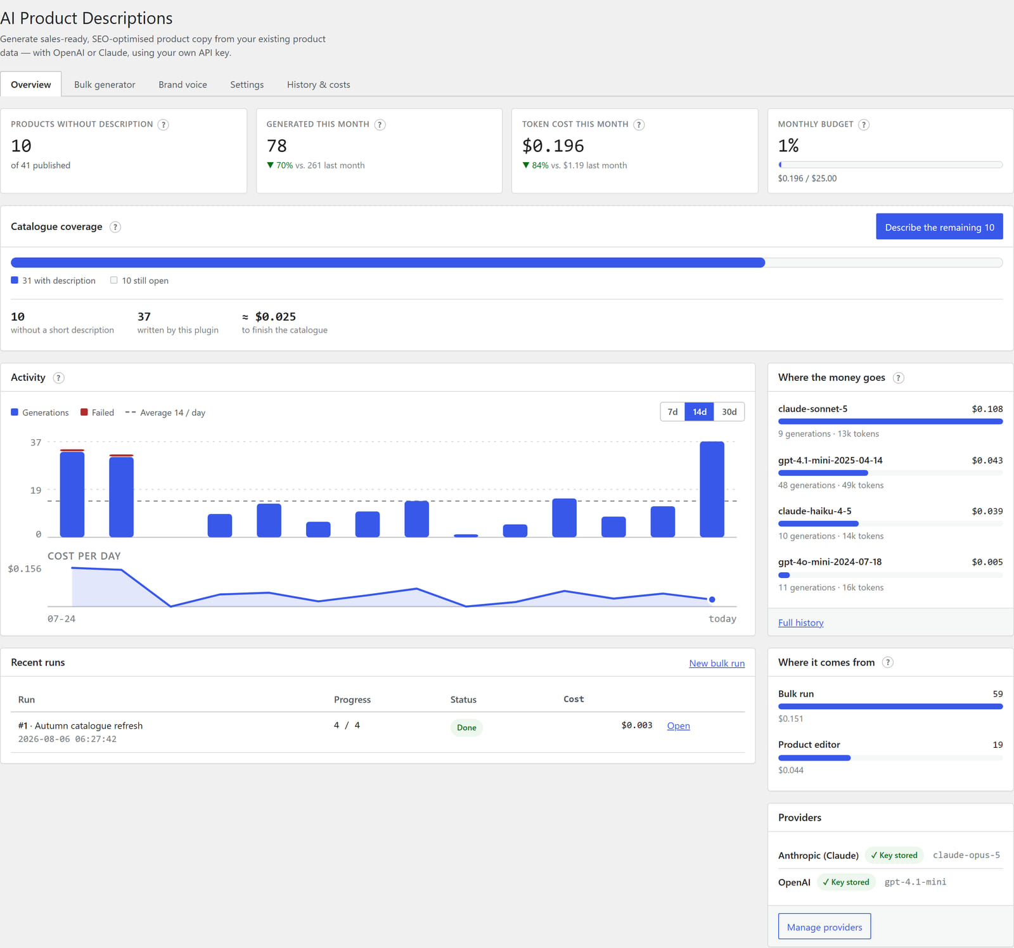Click the Manage providers button

point(825,926)
